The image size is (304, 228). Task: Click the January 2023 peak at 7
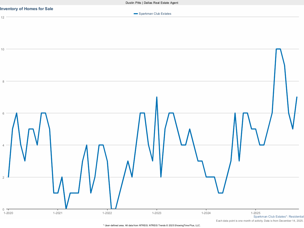(157, 97)
